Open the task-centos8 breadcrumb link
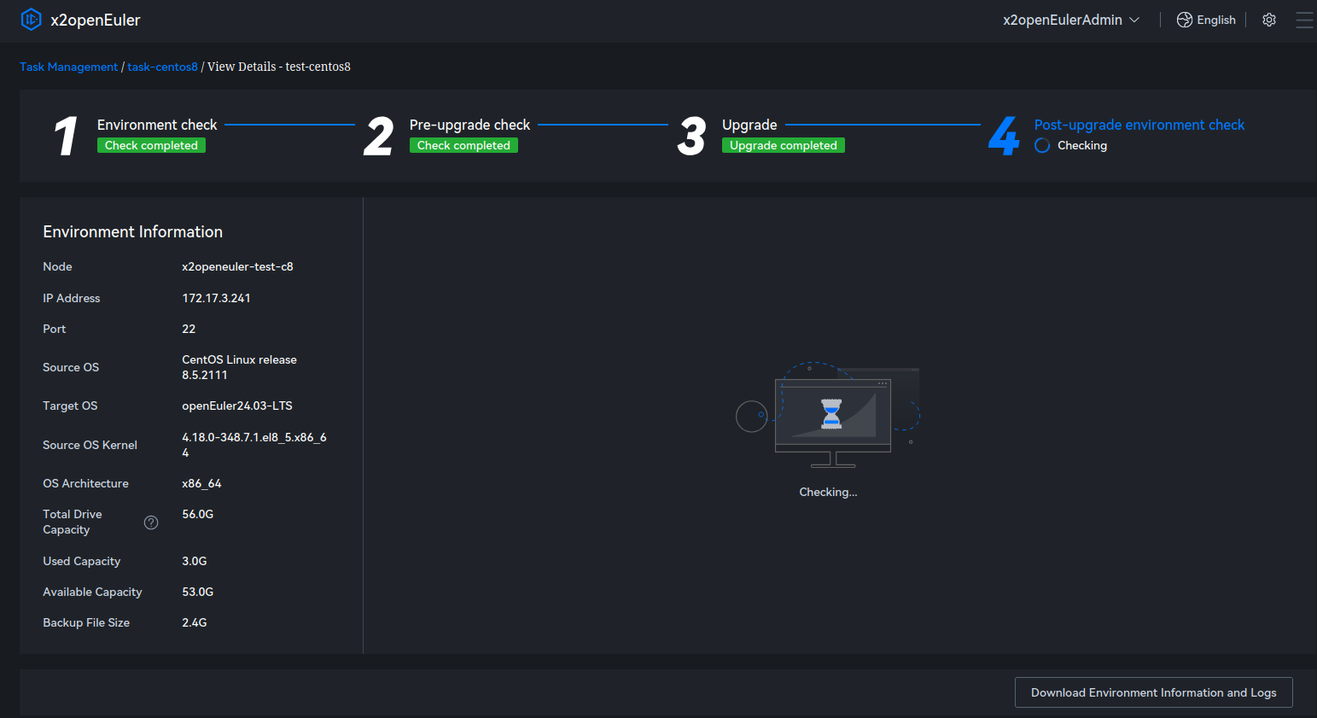 point(162,67)
